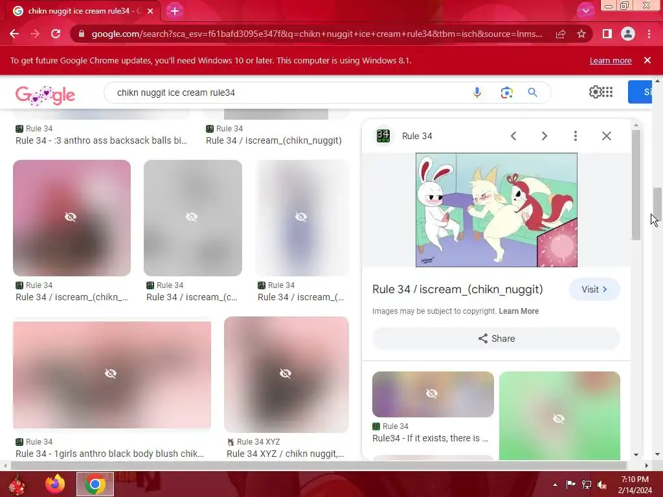Go to Google home via the logo

pyautogui.click(x=45, y=94)
